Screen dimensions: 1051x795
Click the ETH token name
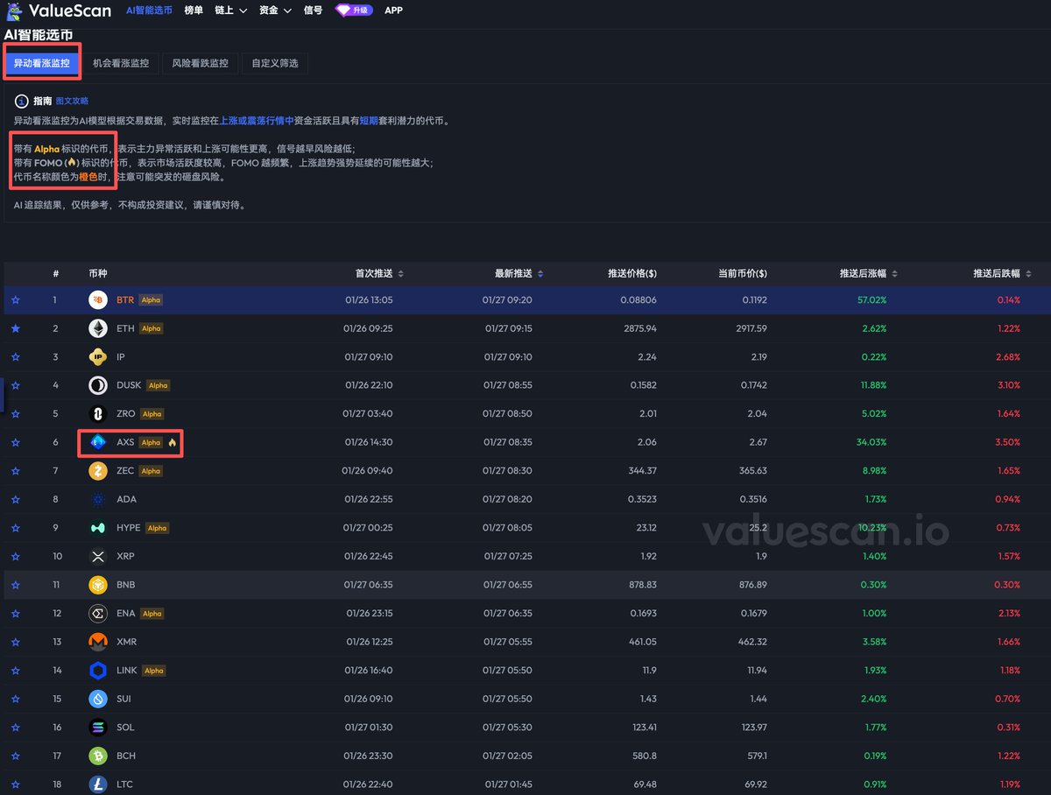pos(125,328)
